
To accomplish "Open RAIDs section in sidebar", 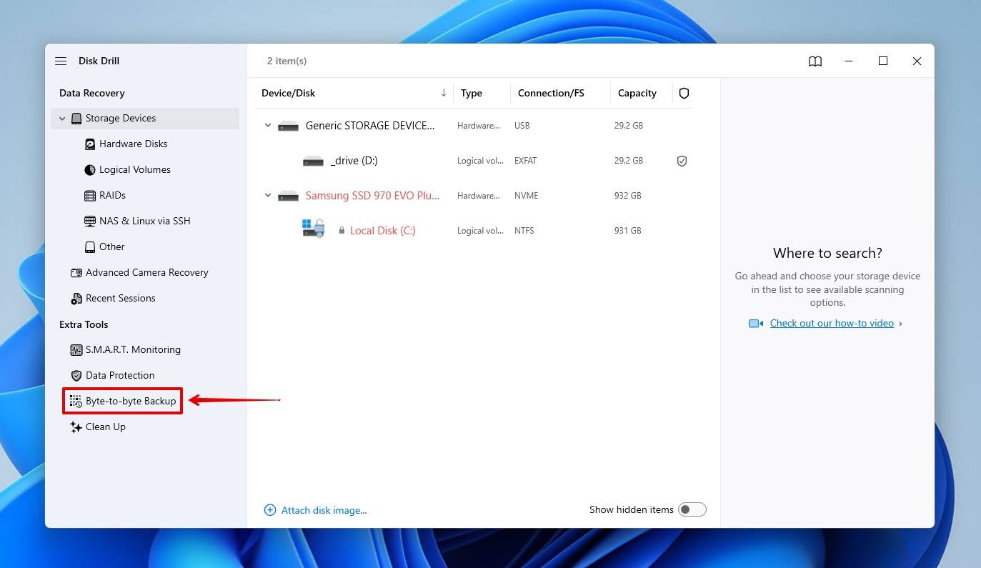I will click(x=112, y=196).
